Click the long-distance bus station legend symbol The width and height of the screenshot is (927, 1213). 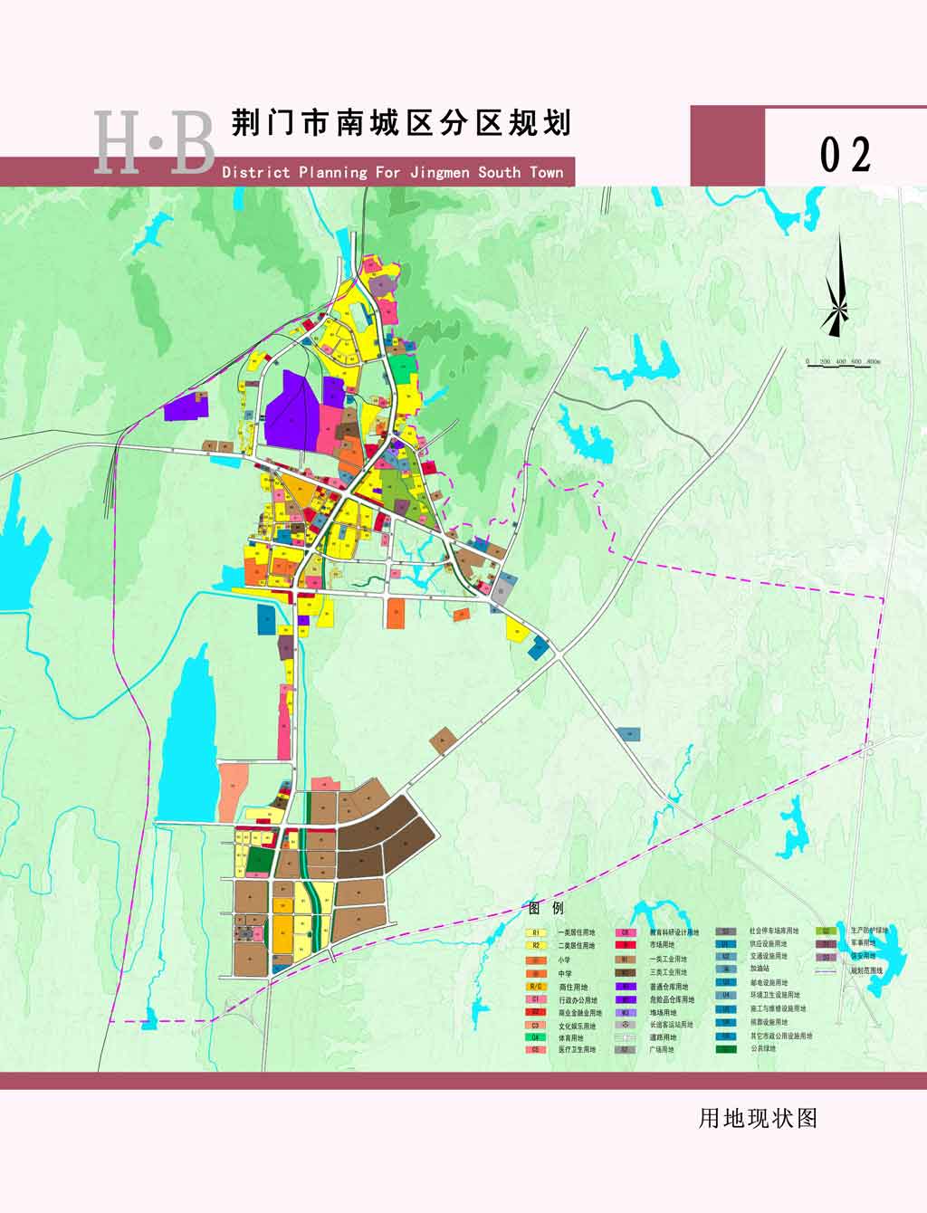coord(625,1025)
